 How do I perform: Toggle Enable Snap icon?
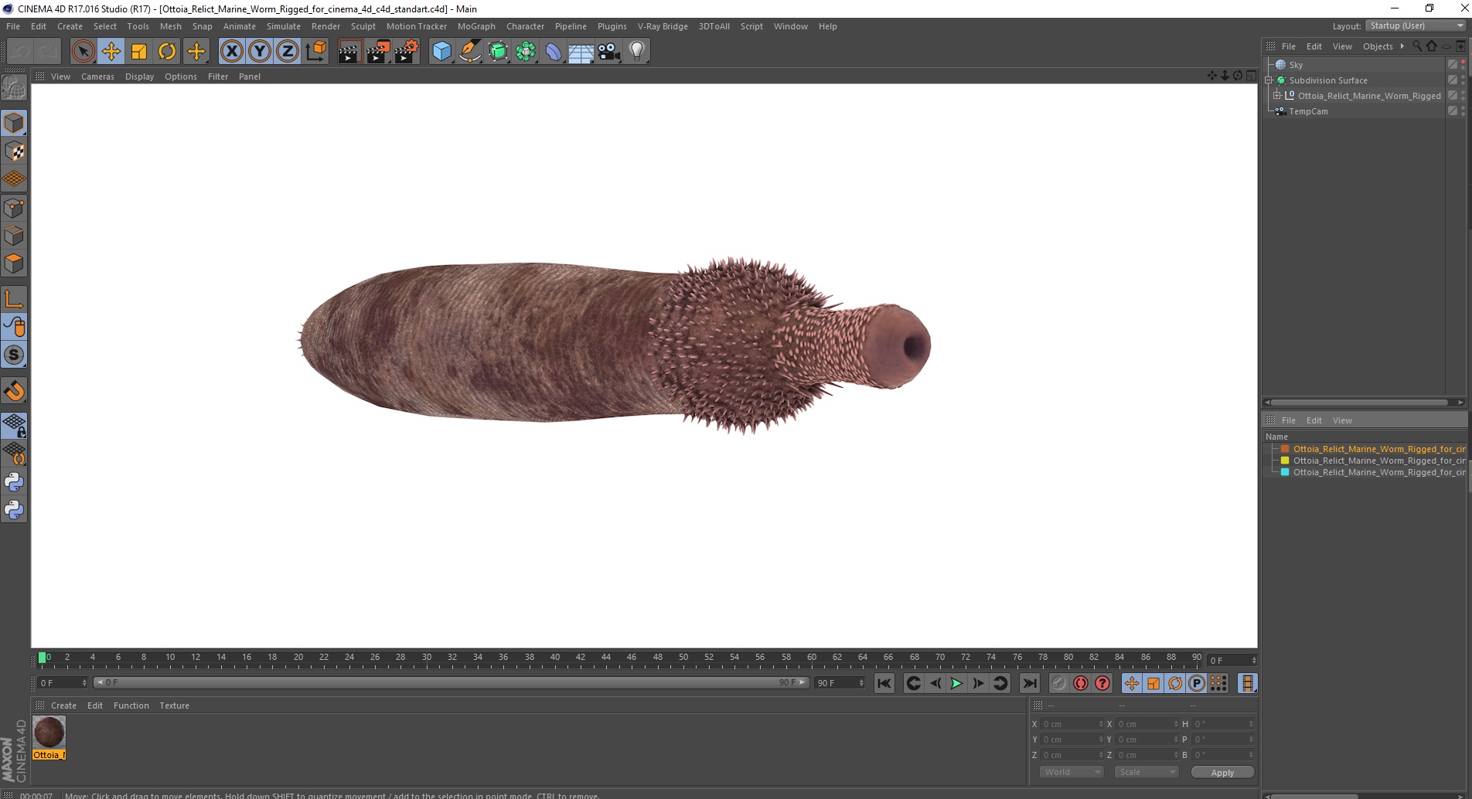(14, 391)
